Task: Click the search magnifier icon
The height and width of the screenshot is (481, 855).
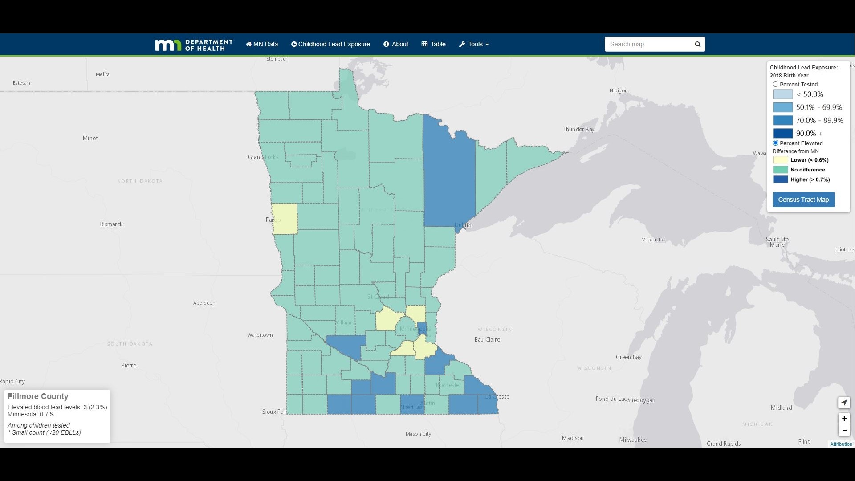Action: tap(697, 44)
